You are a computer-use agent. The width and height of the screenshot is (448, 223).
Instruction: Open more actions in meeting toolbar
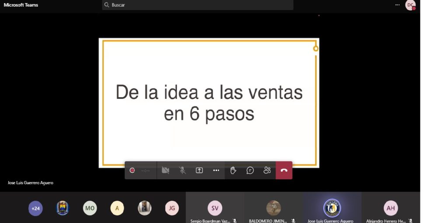pos(216,171)
